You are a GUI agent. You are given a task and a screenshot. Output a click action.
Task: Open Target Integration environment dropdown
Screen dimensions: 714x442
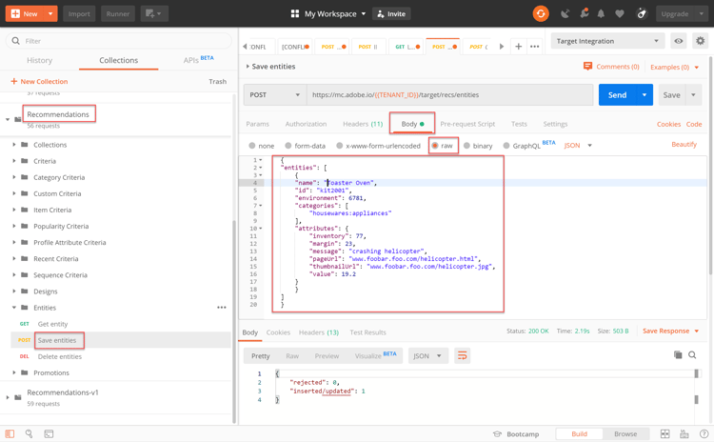coord(608,41)
